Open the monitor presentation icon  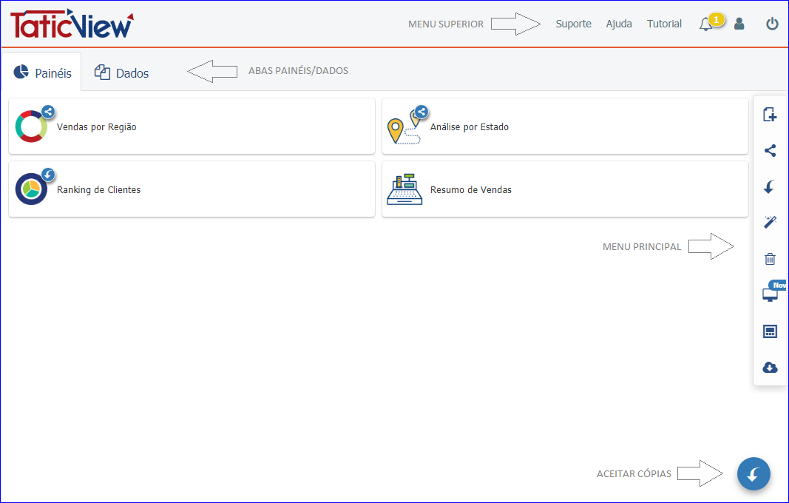click(770, 295)
